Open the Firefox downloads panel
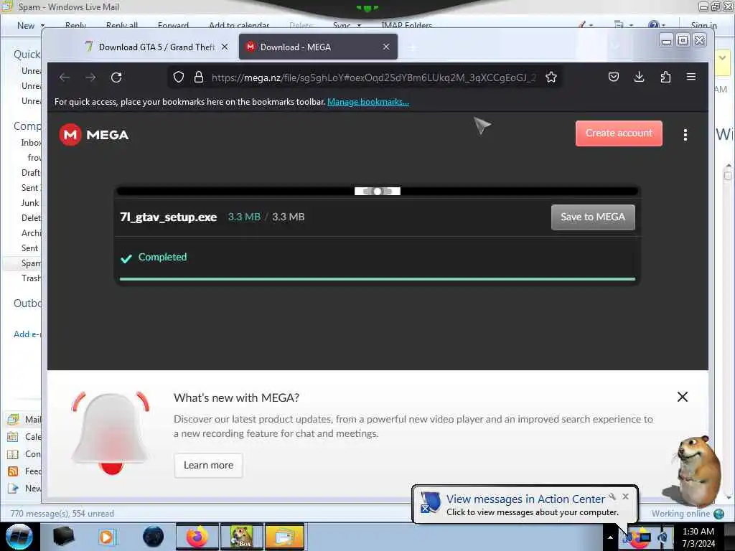This screenshot has width=735, height=551. [x=639, y=77]
